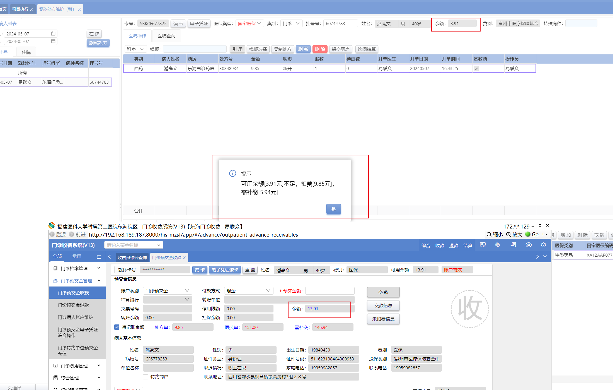Image resolution: width=613 pixels, height=390 pixels.
Task: Click the SI card viewer icon
Action: (x=483, y=245)
